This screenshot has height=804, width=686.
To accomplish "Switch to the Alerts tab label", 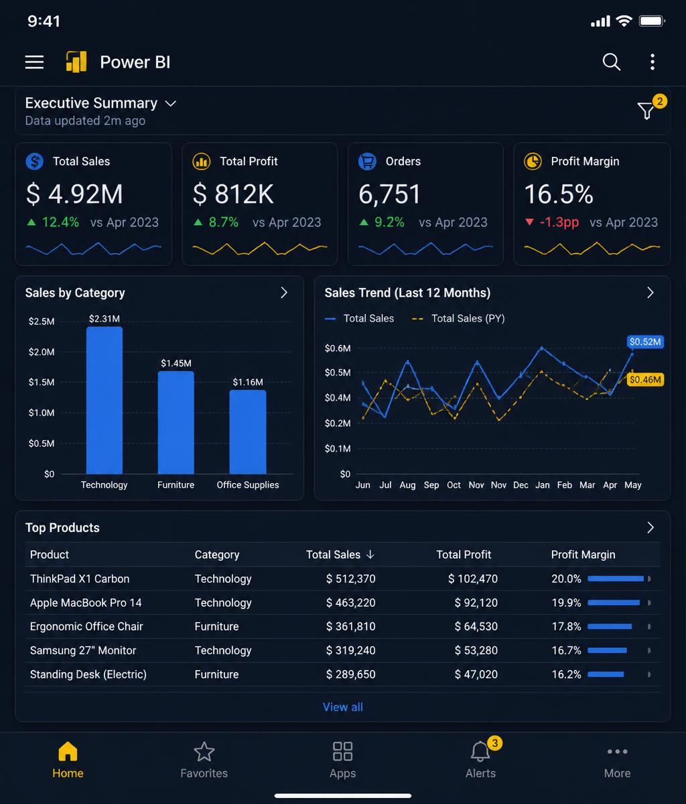I will [x=480, y=773].
